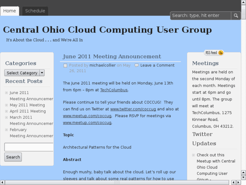The width and height of the screenshot is (246, 185).
Task: Click the vertical scrollbar thumb
Action: [244, 12]
